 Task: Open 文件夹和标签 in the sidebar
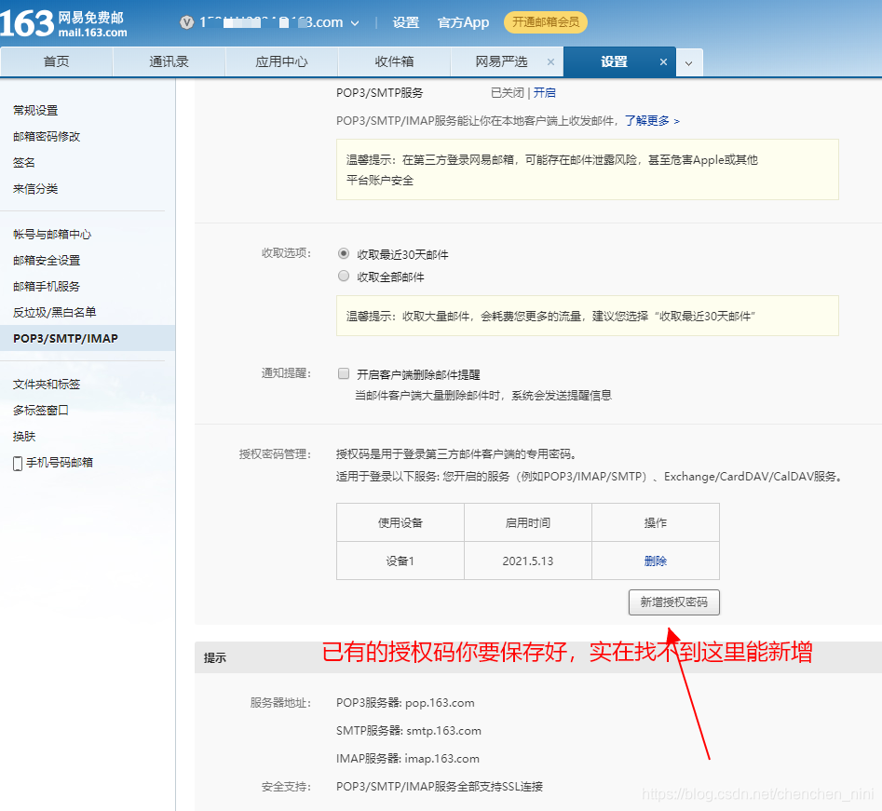47,385
